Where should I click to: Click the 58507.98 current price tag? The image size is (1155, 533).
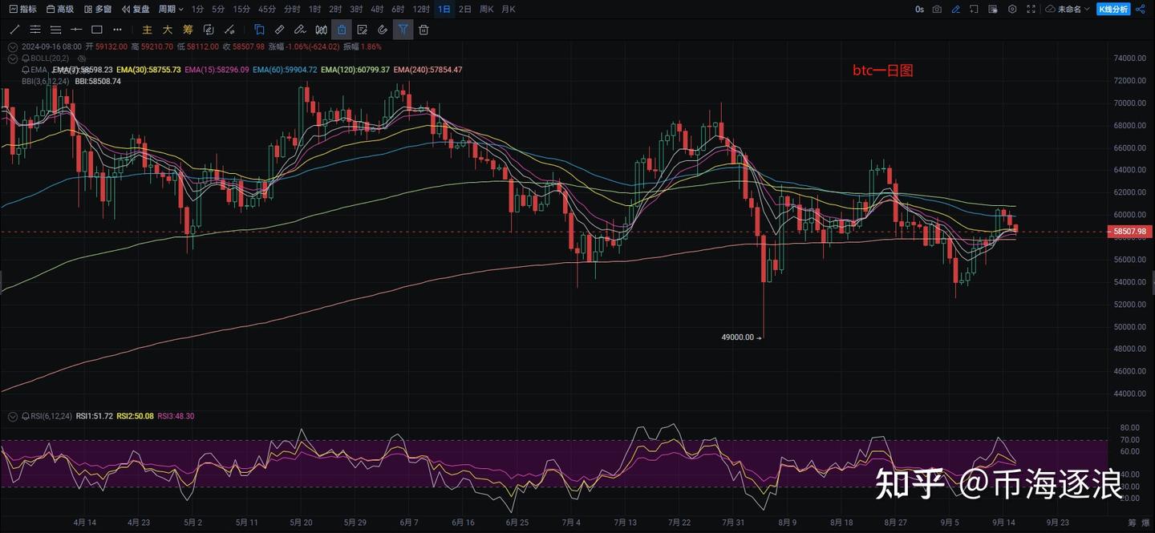click(1129, 232)
